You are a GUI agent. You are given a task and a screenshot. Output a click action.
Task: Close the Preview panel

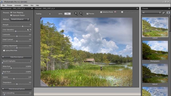tap(137, 8)
